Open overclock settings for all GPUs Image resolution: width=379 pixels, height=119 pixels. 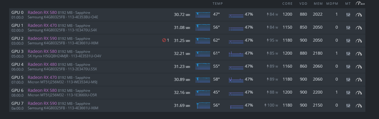click(360, 4)
